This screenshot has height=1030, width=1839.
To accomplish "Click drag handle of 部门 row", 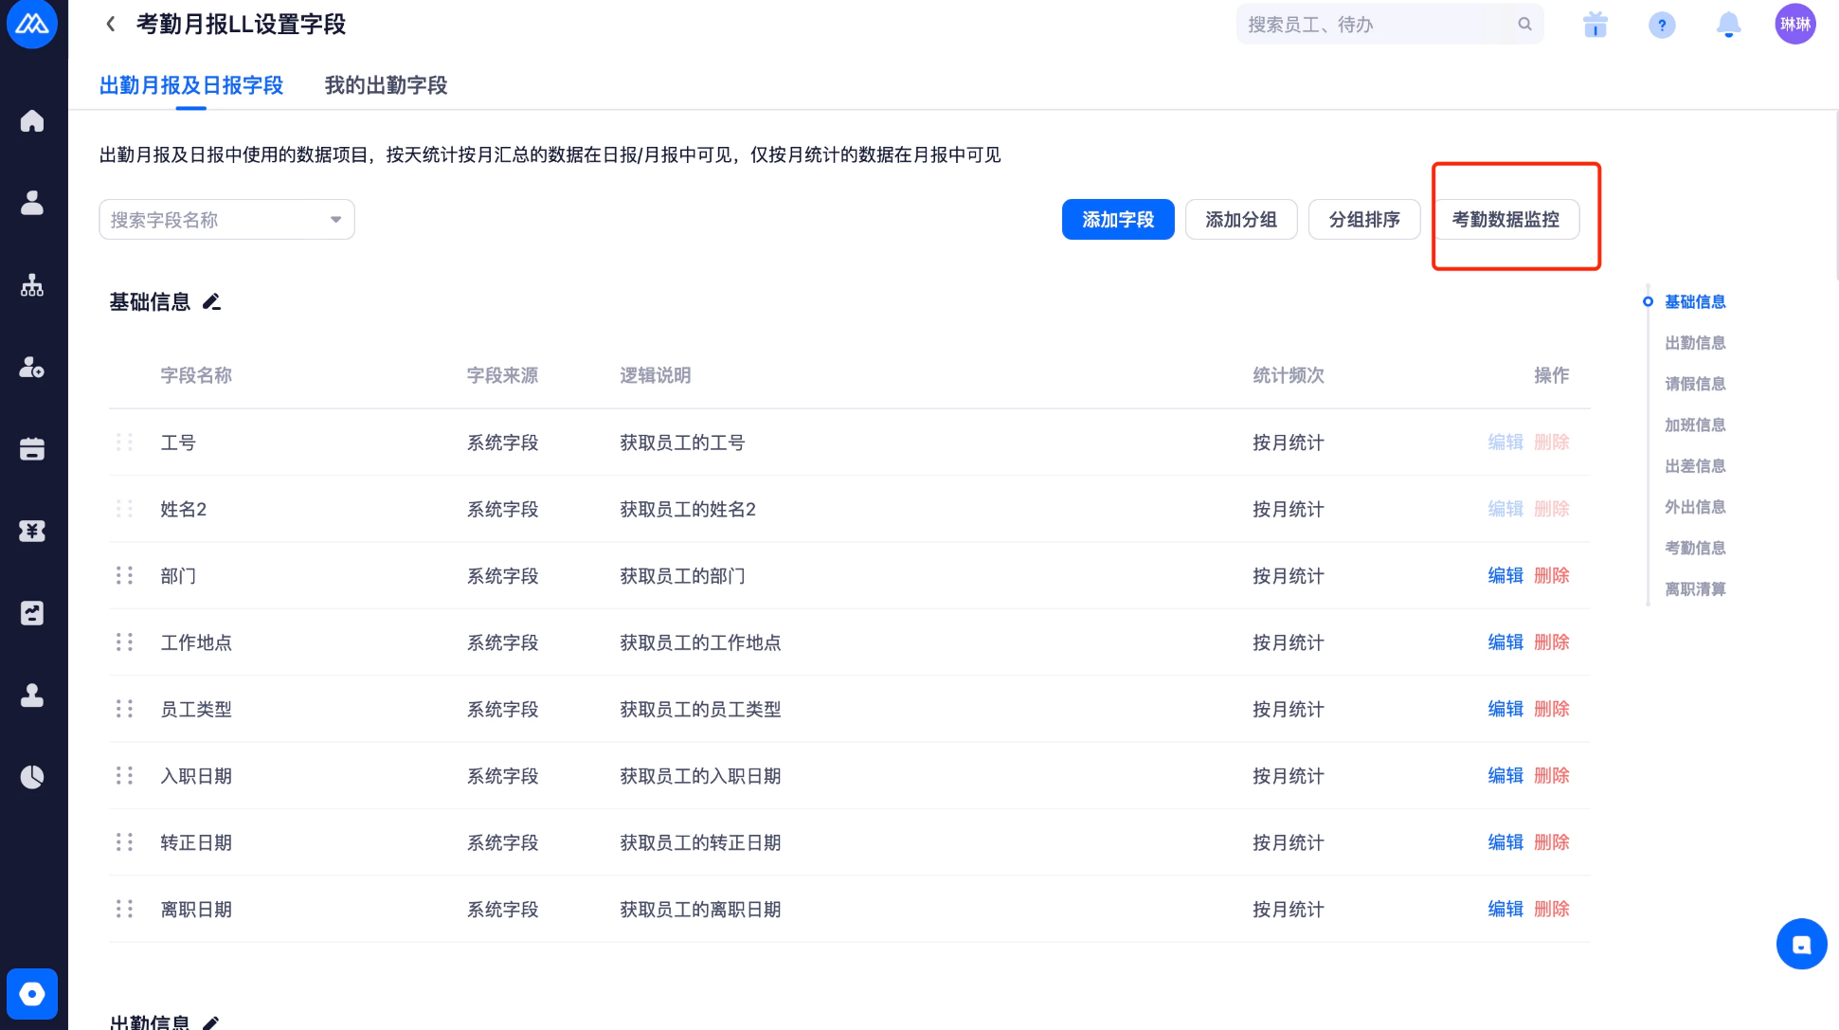I will (x=124, y=575).
